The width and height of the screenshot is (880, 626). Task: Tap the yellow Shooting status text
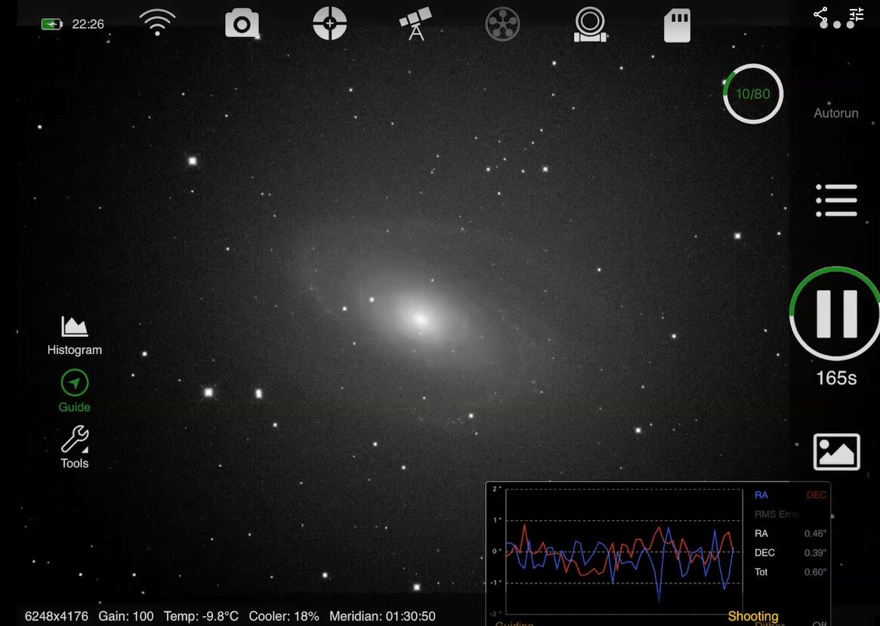(x=752, y=616)
